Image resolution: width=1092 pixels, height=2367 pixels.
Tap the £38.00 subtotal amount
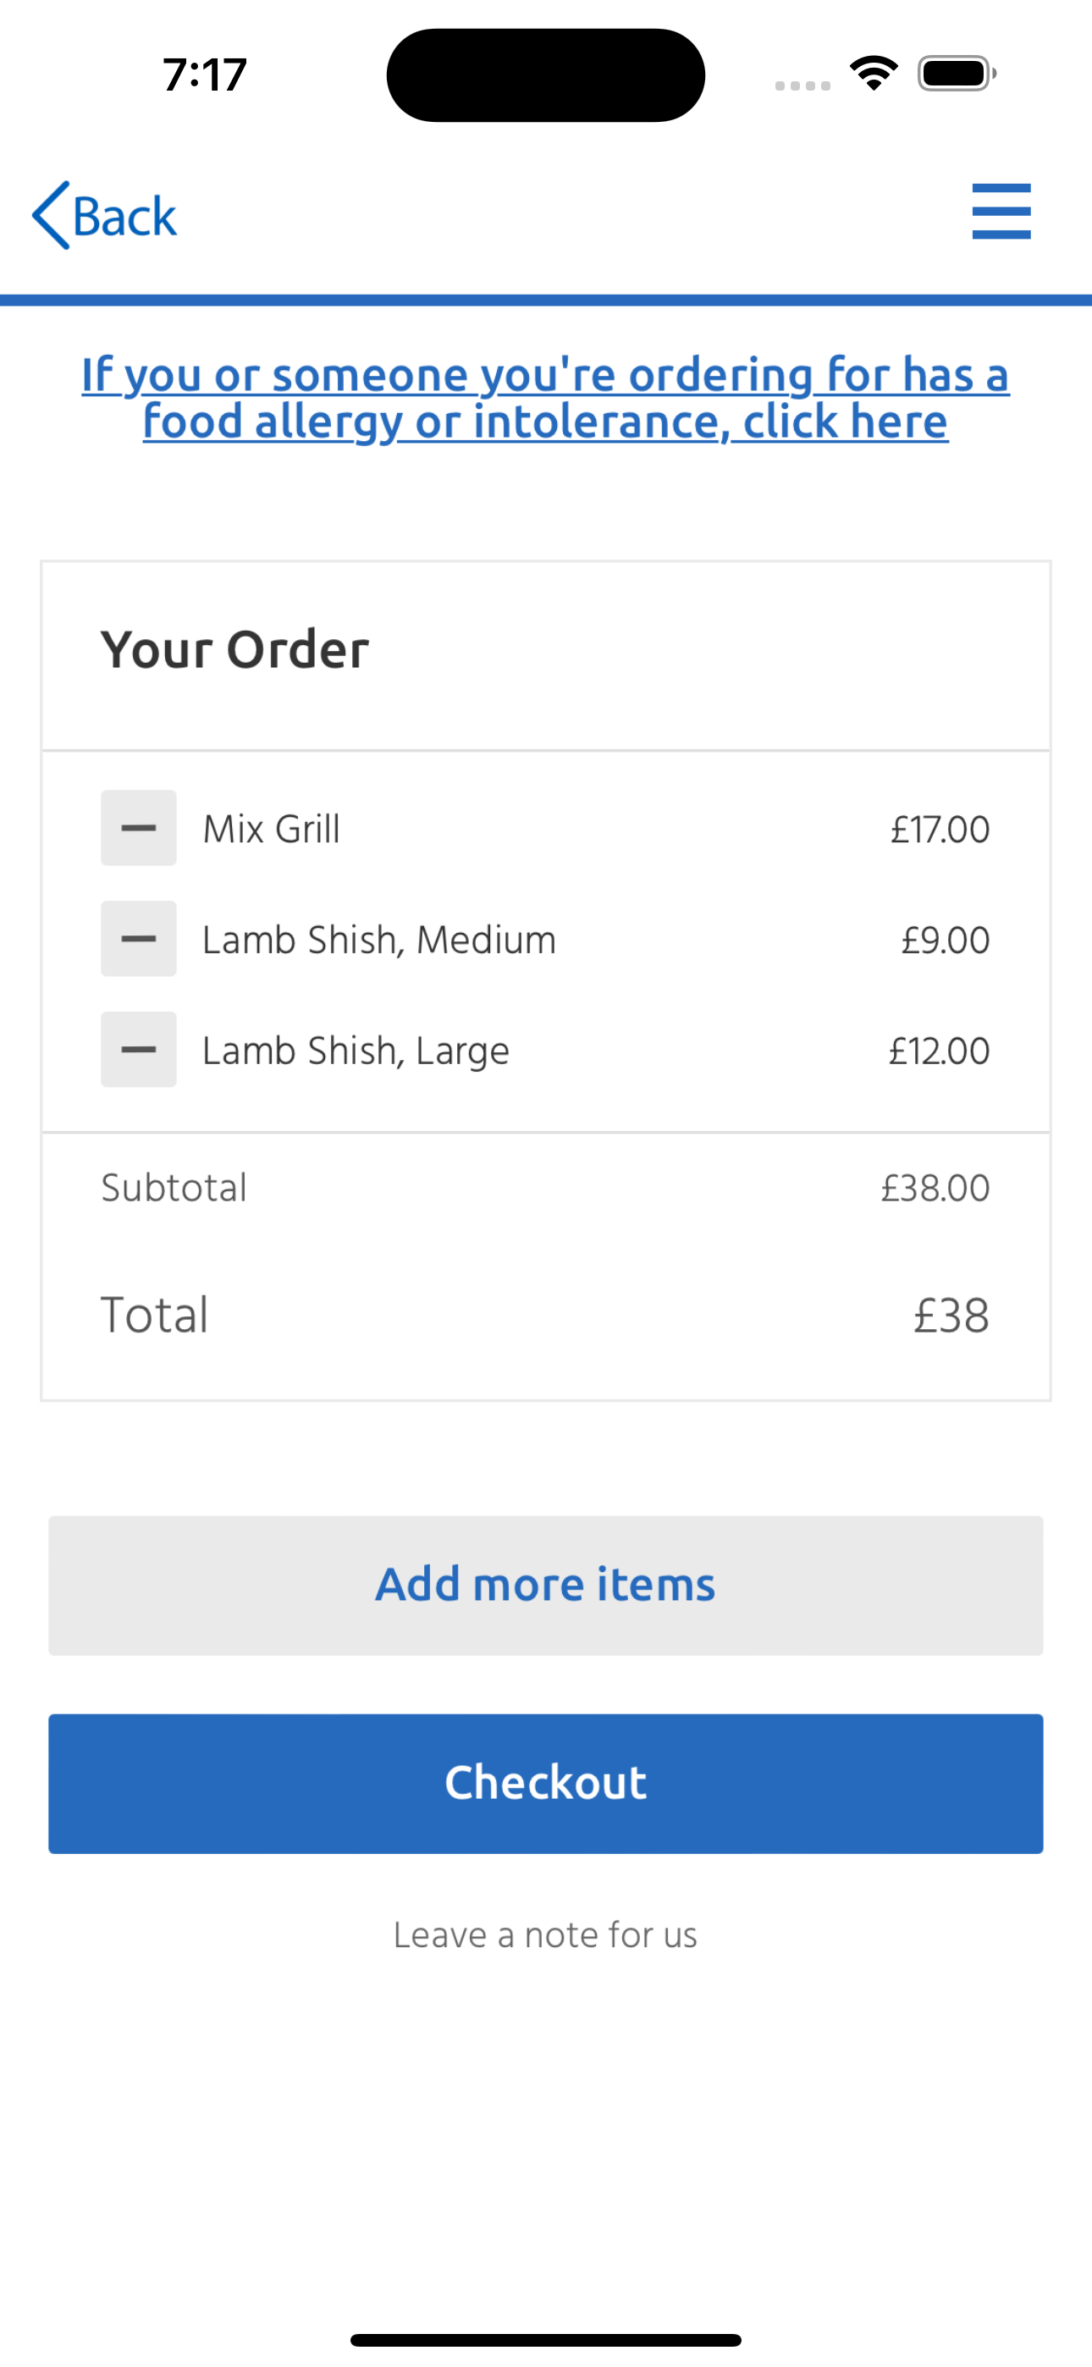(x=935, y=1188)
